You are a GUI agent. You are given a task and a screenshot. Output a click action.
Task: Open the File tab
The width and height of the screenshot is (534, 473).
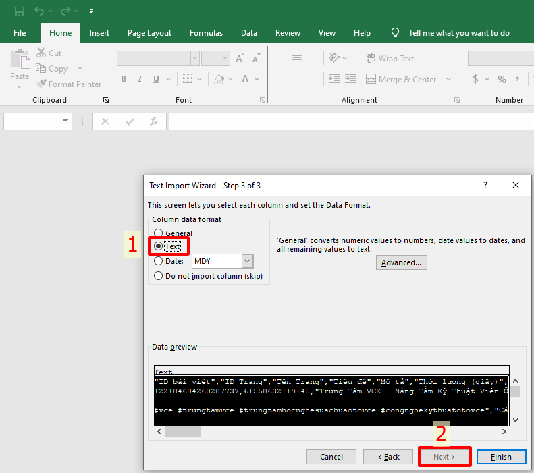(x=20, y=33)
